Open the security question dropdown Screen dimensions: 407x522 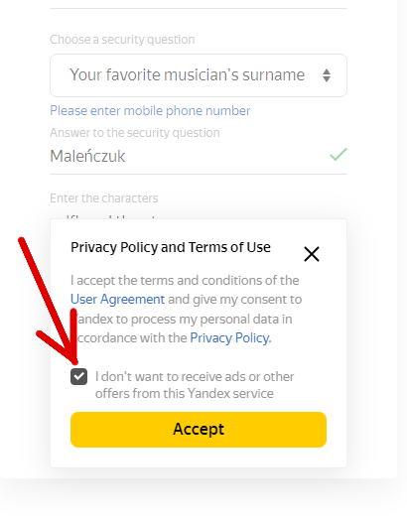click(199, 75)
